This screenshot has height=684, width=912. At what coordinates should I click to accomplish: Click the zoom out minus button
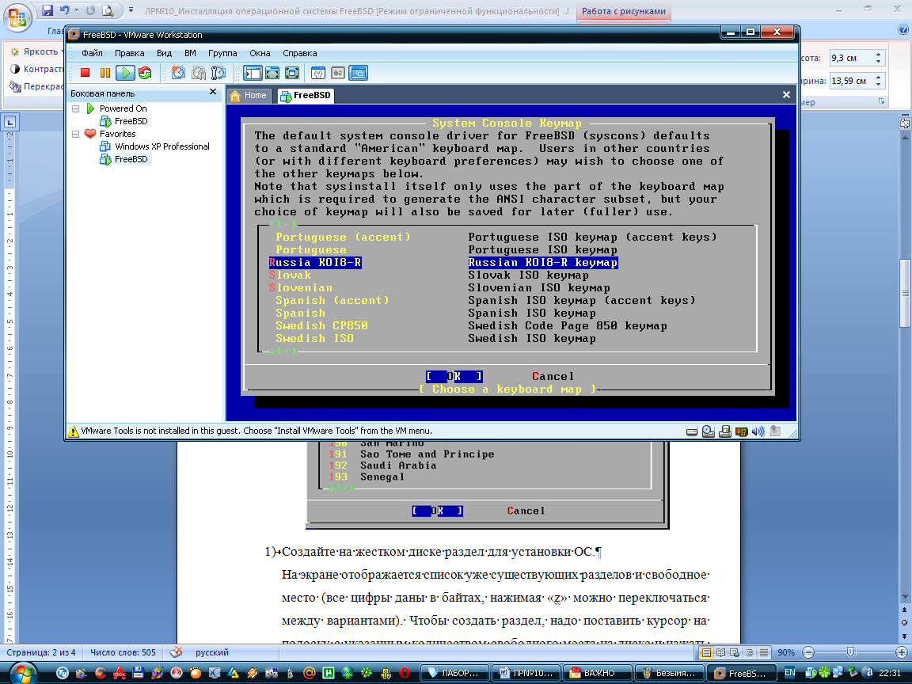[807, 652]
